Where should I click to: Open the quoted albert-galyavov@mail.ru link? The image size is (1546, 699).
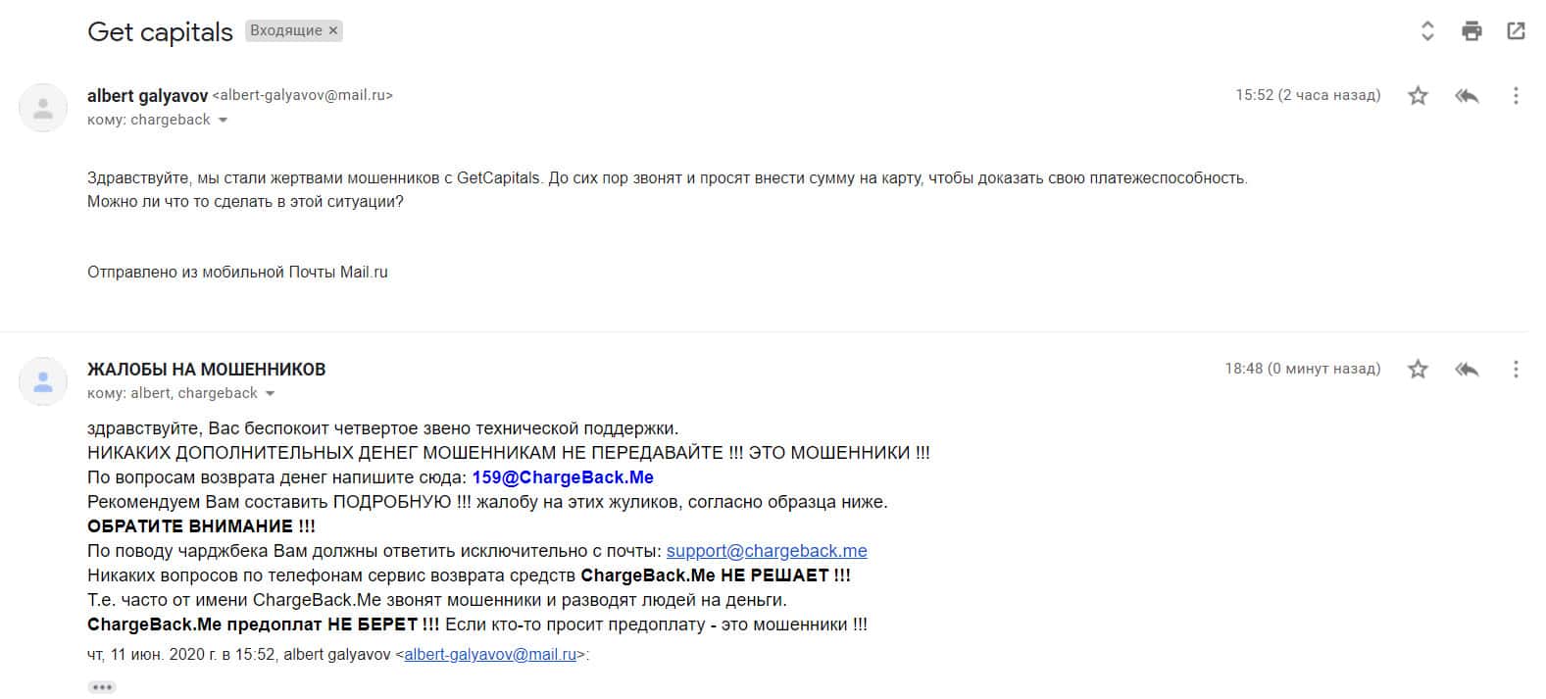[x=490, y=654]
